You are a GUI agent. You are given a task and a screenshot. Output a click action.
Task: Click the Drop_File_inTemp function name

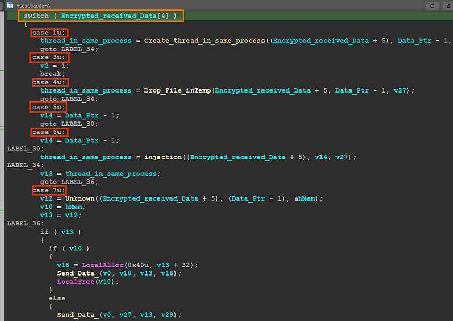point(178,90)
